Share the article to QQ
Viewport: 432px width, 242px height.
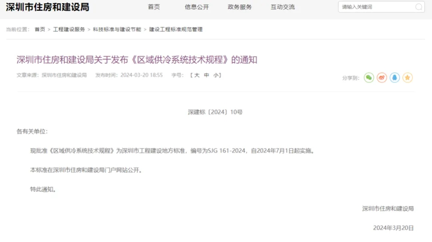tap(395, 78)
